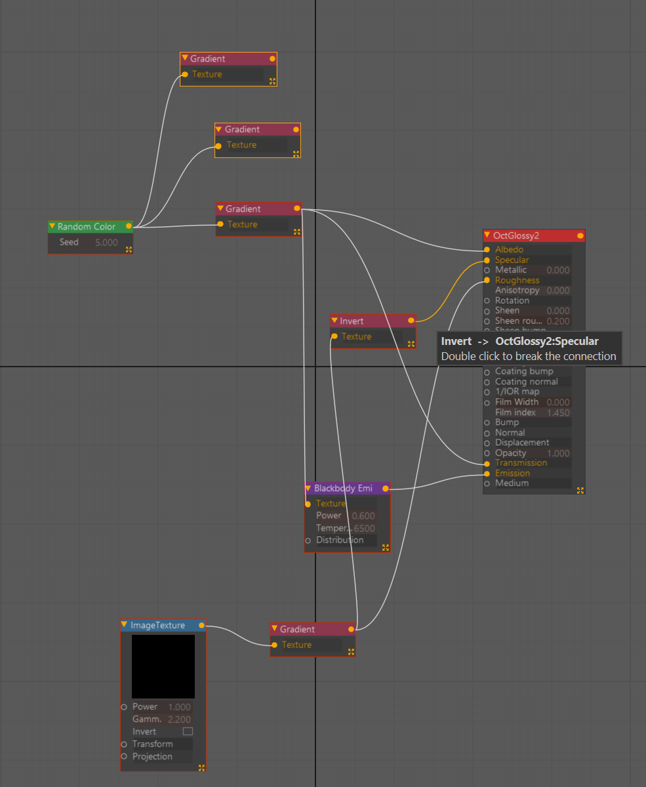Click the Bump input port on OctGlossy2

[487, 422]
